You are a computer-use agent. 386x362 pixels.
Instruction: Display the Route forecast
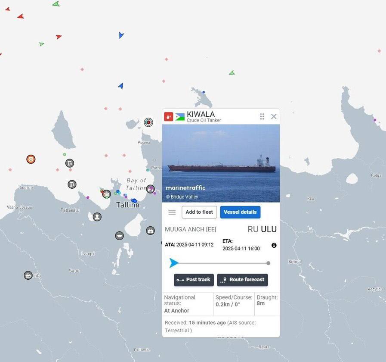pos(242,280)
